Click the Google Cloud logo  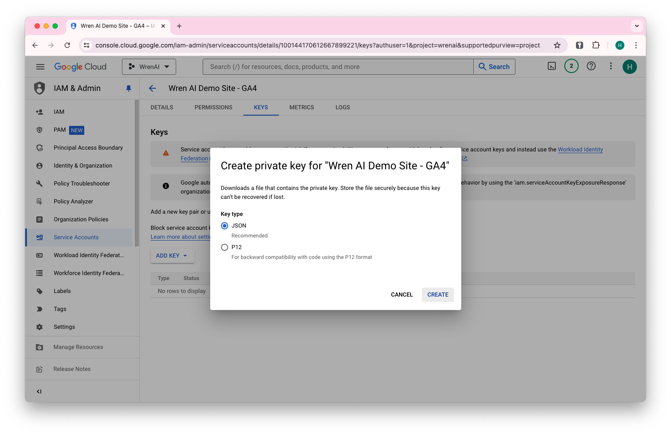[x=80, y=67]
